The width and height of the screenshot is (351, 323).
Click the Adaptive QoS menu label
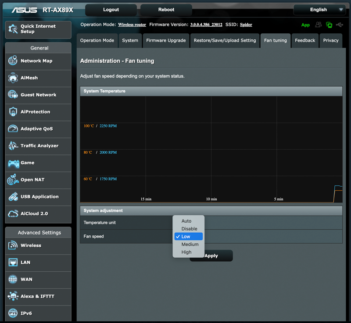[x=37, y=129]
